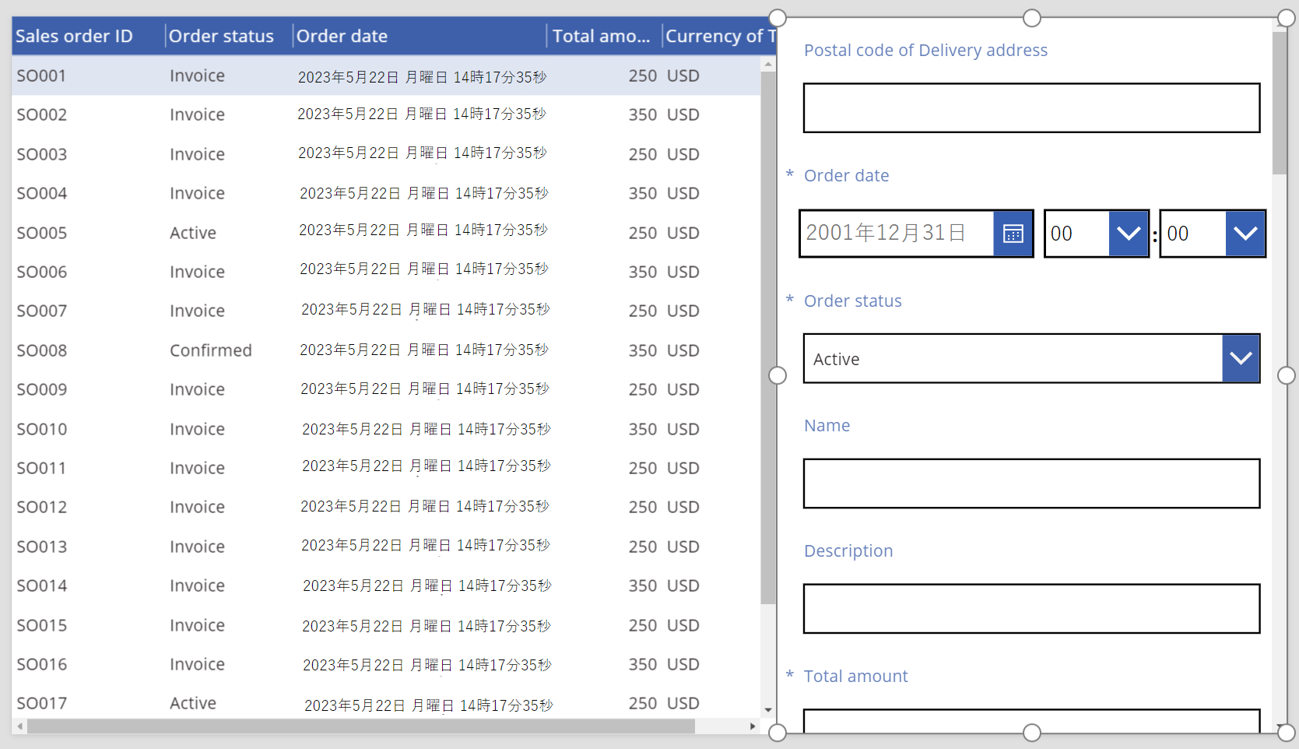Select the SO005 row
Viewport: 1299px width, 749px height.
[x=386, y=233]
